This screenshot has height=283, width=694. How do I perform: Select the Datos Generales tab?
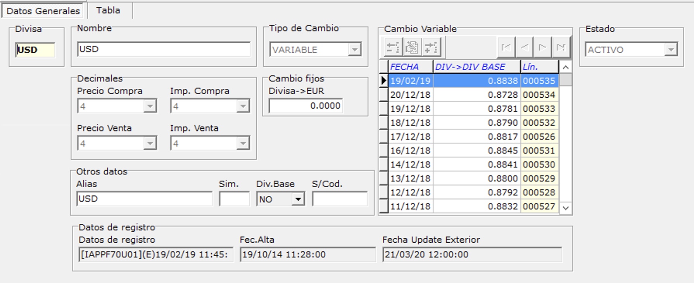(43, 11)
